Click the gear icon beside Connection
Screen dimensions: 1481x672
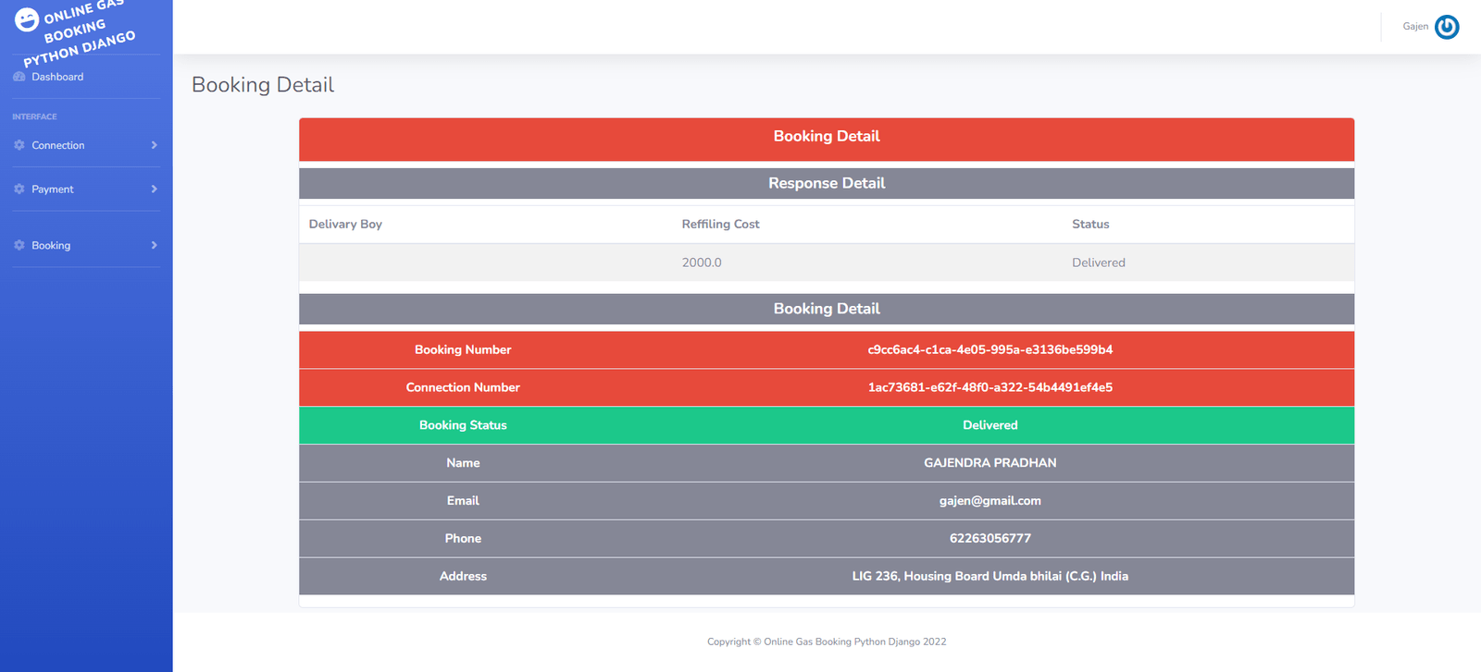19,145
